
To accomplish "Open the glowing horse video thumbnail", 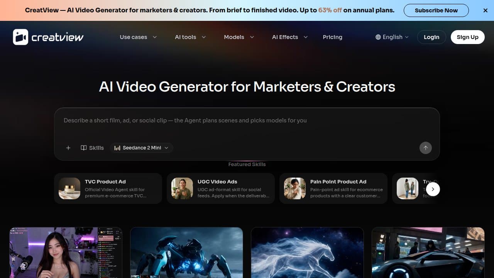I will [307, 253].
